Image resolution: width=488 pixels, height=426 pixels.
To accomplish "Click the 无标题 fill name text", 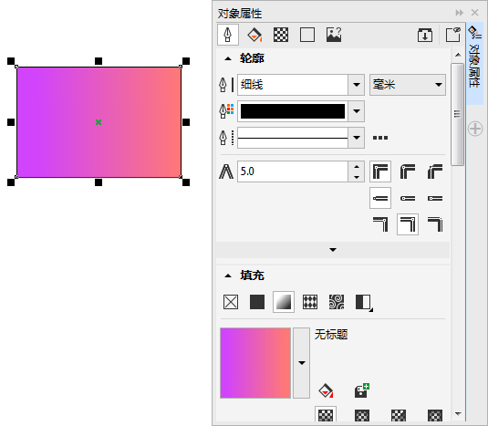I will click(x=331, y=335).
